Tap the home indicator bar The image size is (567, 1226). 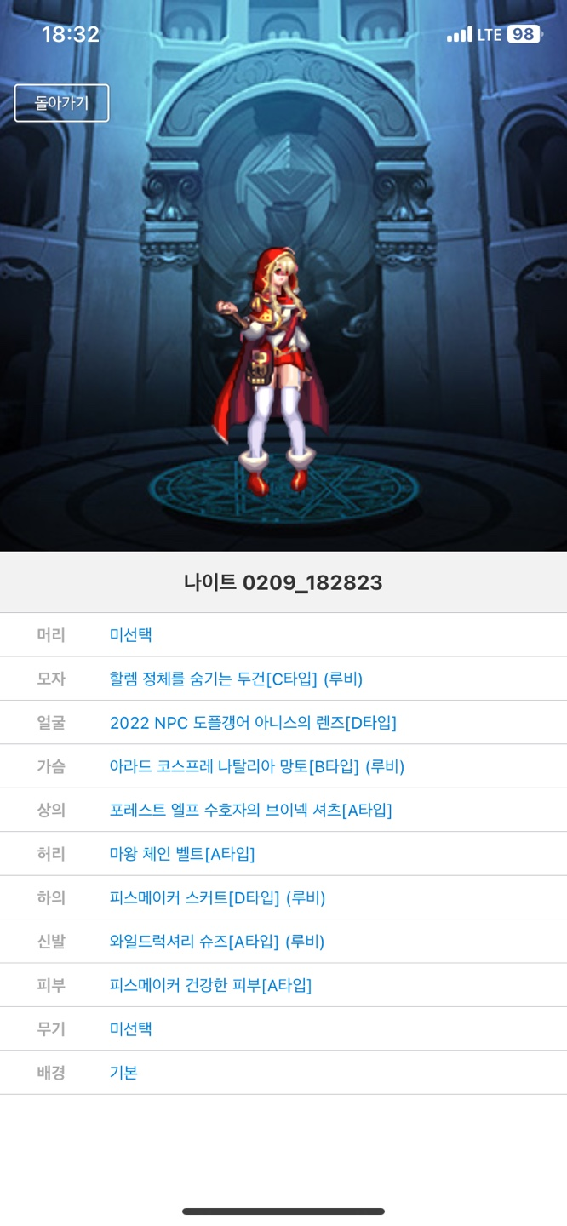(283, 1211)
